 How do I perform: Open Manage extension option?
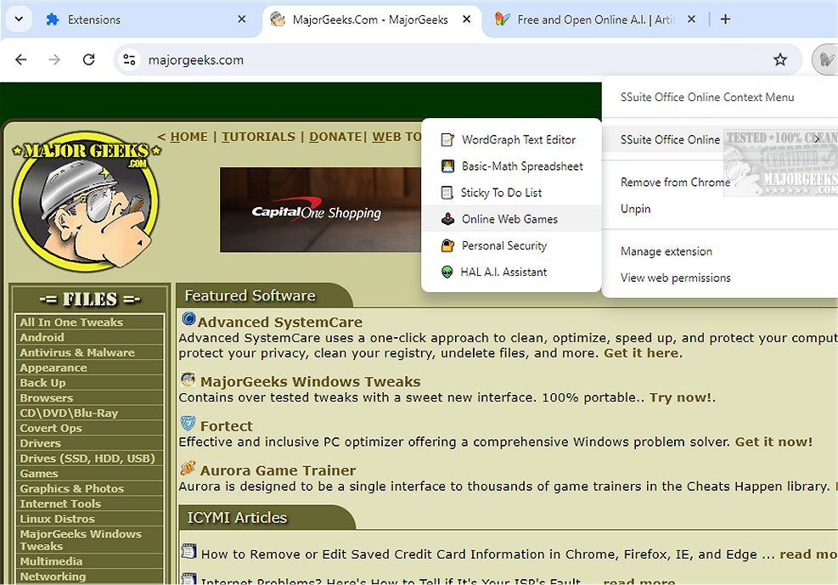(720, 251)
